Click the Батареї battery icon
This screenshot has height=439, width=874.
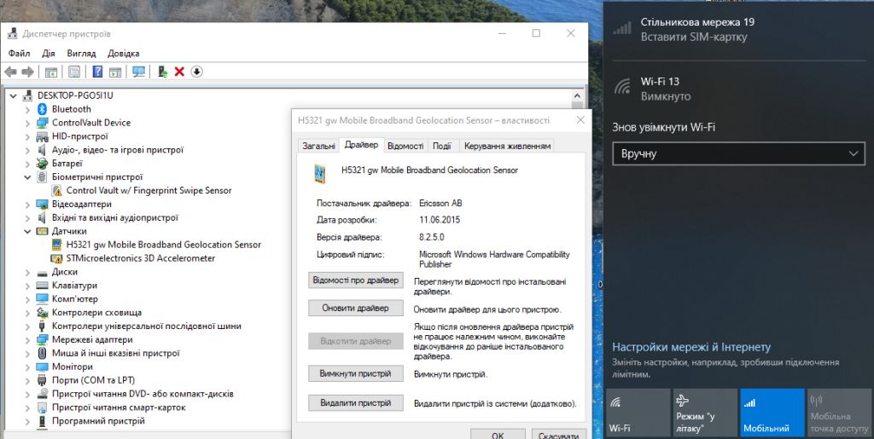tap(42, 164)
